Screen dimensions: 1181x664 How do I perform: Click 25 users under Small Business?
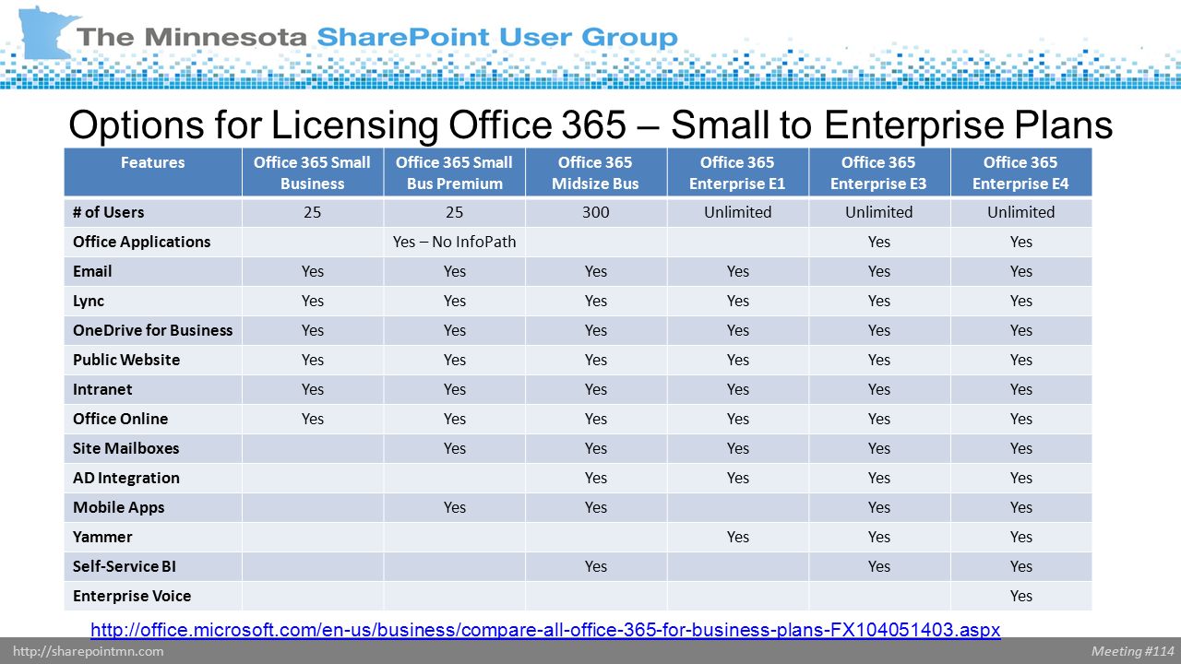[x=313, y=212]
